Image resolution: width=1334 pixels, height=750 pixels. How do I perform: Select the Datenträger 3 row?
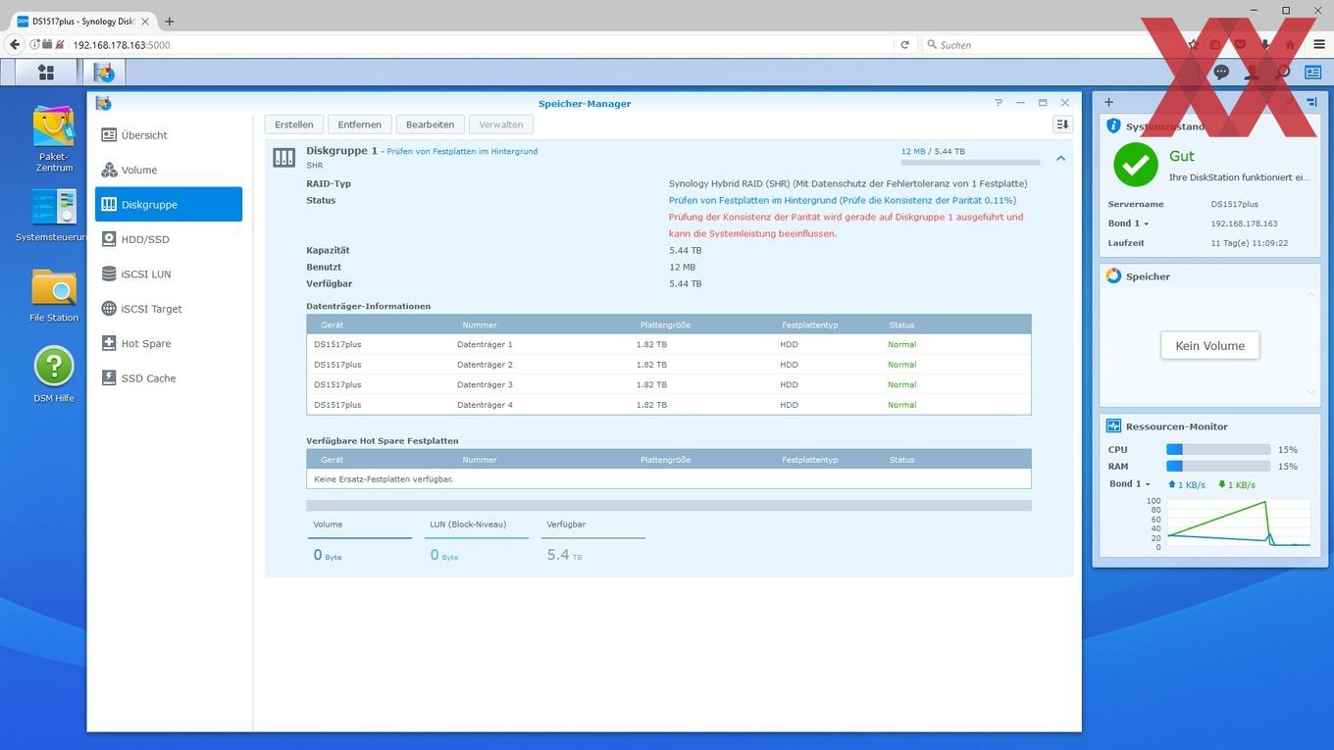click(x=668, y=384)
